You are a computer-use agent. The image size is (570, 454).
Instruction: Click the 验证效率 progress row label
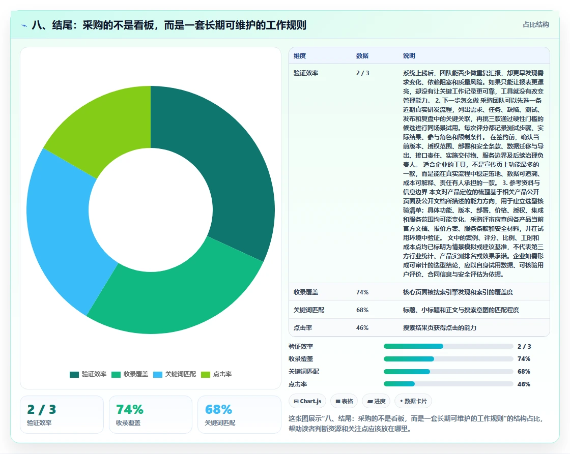[x=301, y=347]
